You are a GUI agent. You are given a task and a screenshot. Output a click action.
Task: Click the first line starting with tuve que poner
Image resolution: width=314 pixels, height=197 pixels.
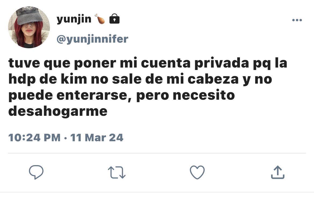[x=148, y=63]
